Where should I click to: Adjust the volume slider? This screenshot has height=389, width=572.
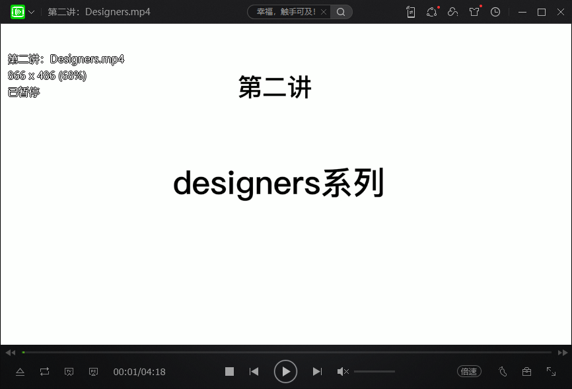(375, 371)
